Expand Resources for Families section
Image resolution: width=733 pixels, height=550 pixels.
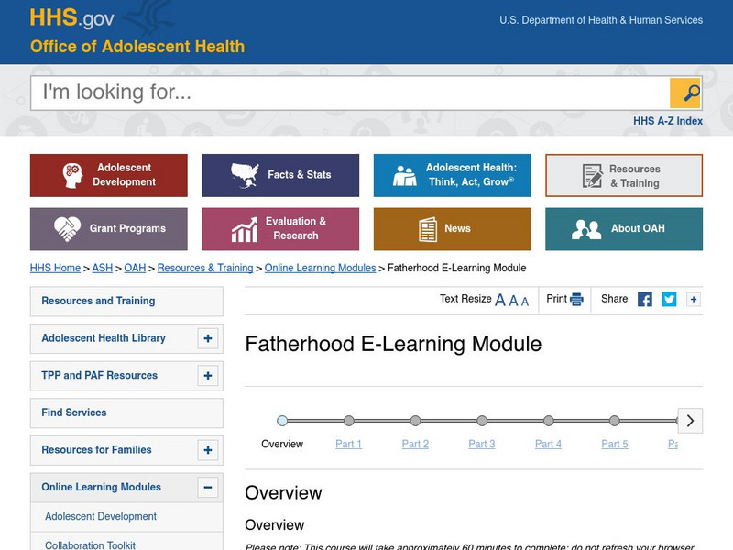209,450
